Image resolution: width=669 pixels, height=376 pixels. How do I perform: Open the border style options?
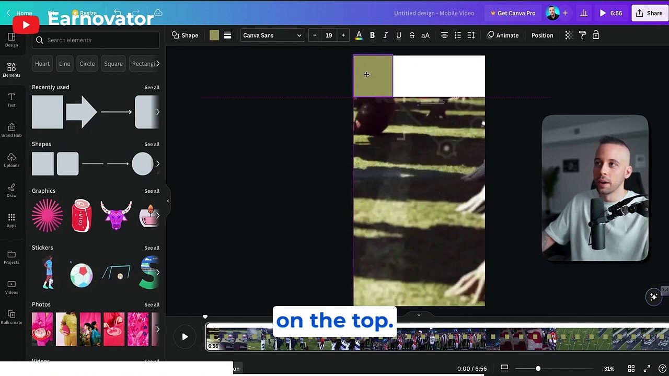pyautogui.click(x=227, y=36)
